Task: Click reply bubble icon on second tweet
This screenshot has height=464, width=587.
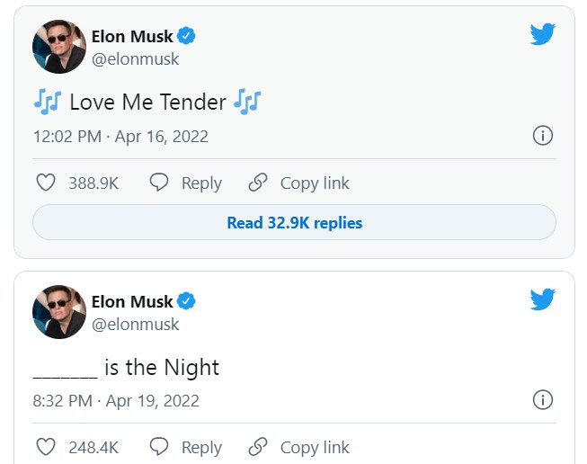Action: (159, 447)
